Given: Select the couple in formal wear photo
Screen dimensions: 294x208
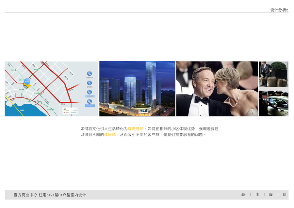Looking at the screenshot, I should click(x=217, y=89).
